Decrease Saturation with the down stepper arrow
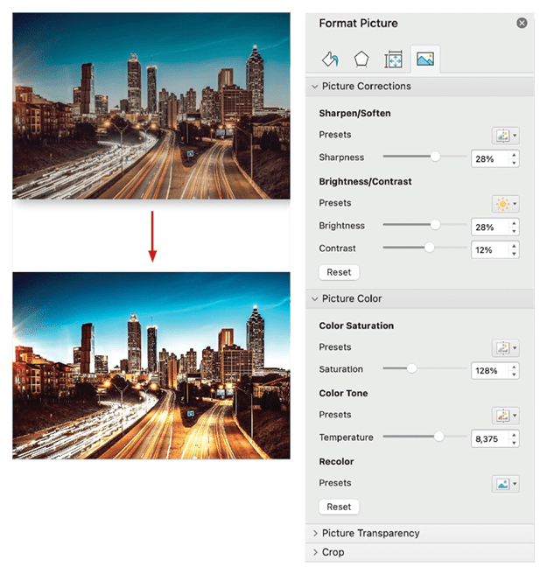This screenshot has width=547, height=574. [514, 374]
